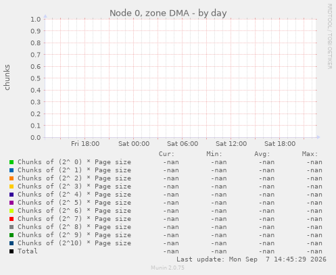Click the 'Fri 18:00' time axis label
336x275 pixels.
point(85,144)
